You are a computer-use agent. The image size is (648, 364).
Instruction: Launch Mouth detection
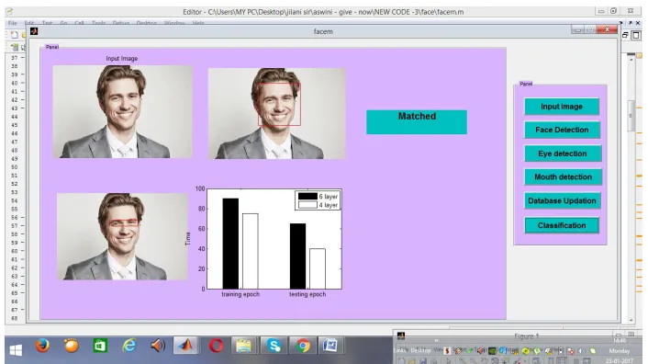[563, 177]
